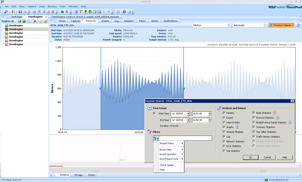Open the Monitor menu
The height and width of the screenshot is (182, 302).
click(x=52, y=7)
